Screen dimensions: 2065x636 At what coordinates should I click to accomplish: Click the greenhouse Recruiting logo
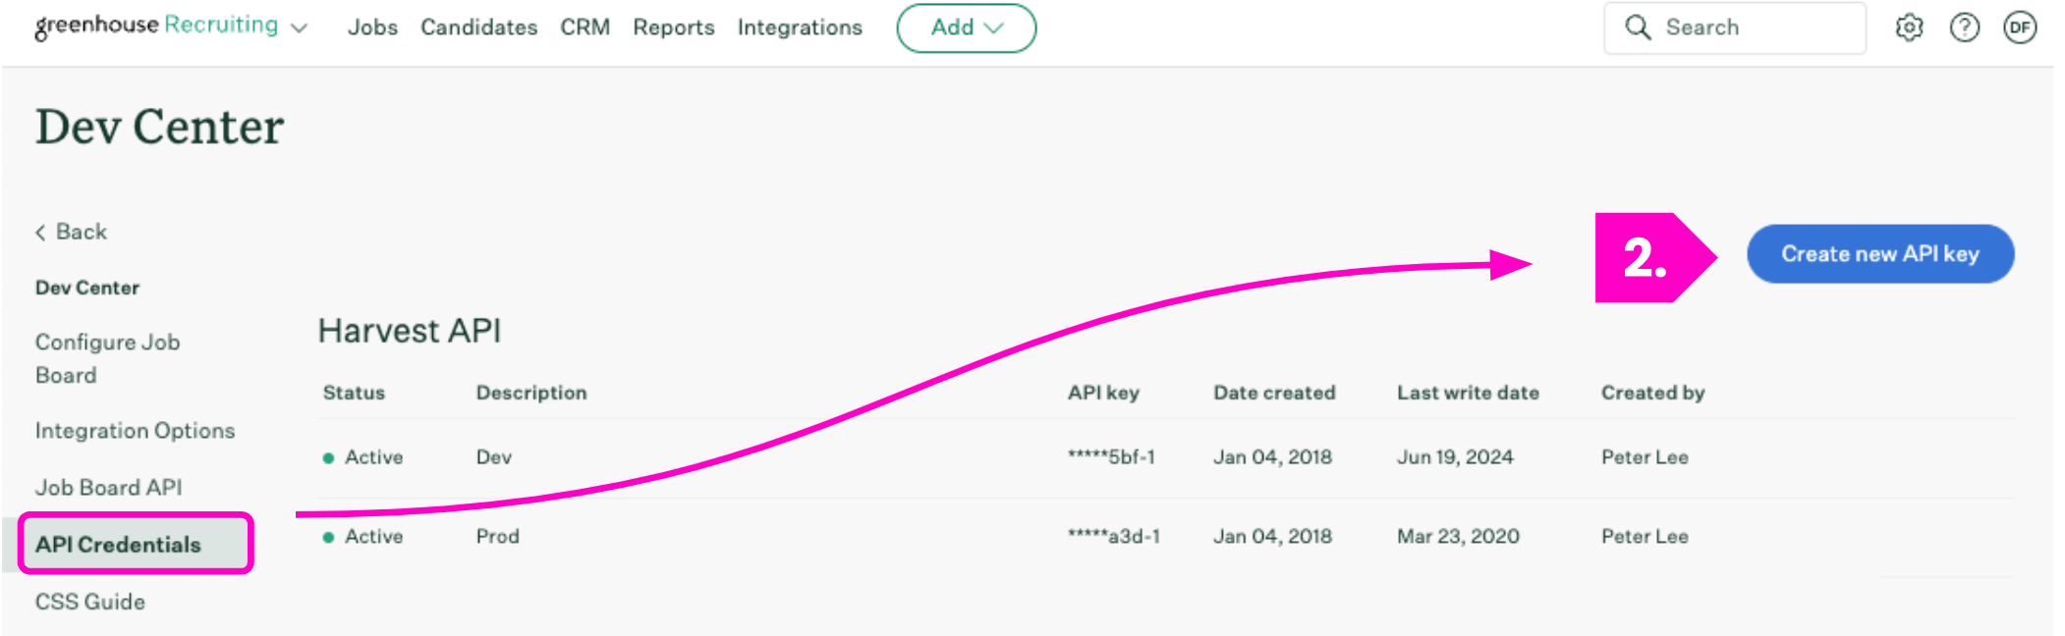[157, 26]
